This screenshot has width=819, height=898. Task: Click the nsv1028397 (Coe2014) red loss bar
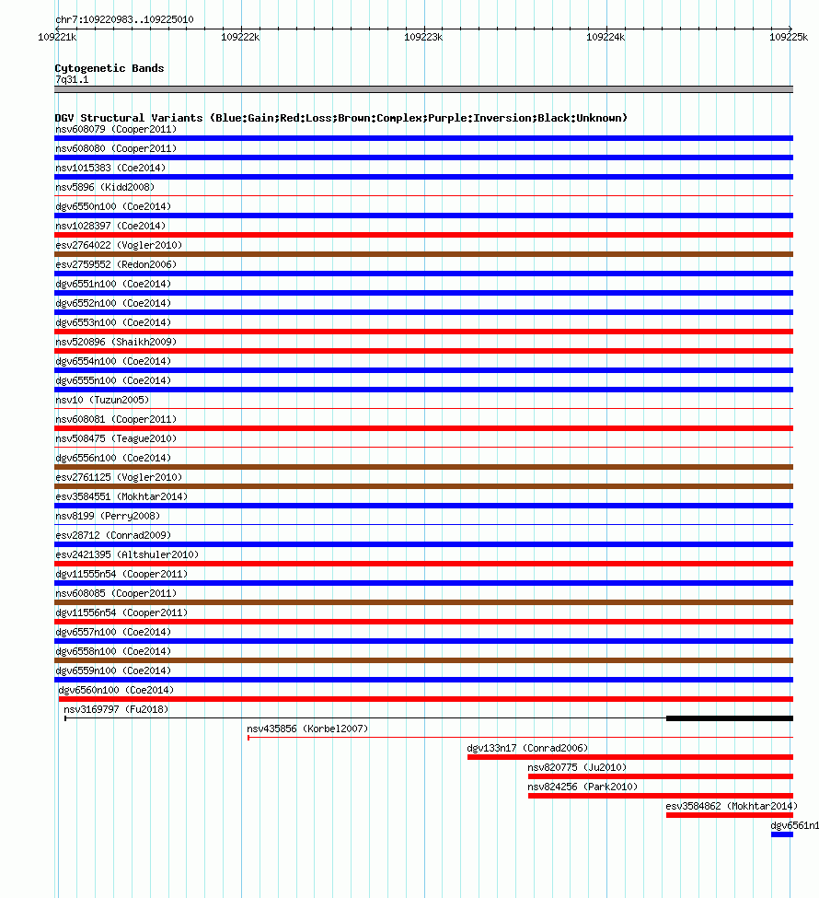[423, 235]
